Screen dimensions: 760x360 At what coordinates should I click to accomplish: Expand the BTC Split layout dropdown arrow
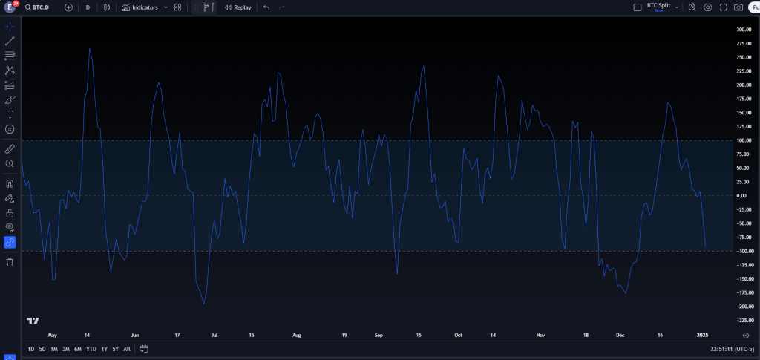[677, 7]
